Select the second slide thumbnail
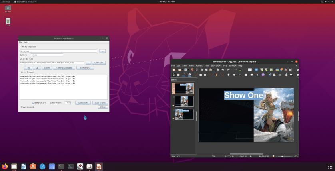Screen dimensions: 335x171 (184, 101)
